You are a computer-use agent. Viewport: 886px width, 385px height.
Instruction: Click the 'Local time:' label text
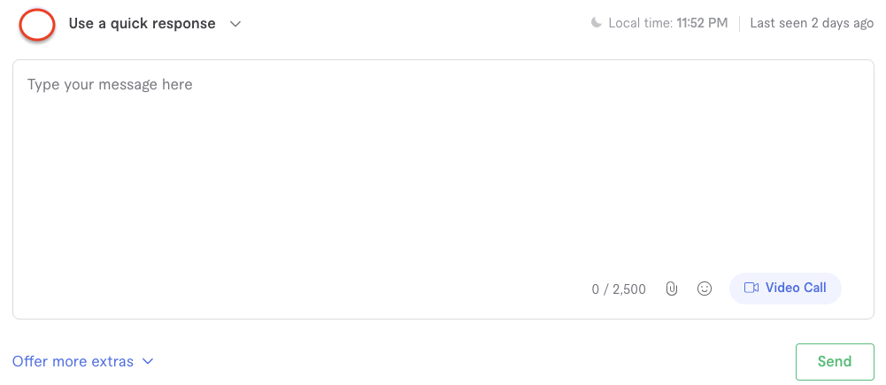(640, 23)
